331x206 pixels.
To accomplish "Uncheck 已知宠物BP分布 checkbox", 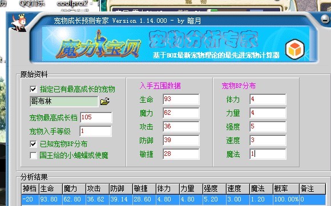I will pos(33,144).
